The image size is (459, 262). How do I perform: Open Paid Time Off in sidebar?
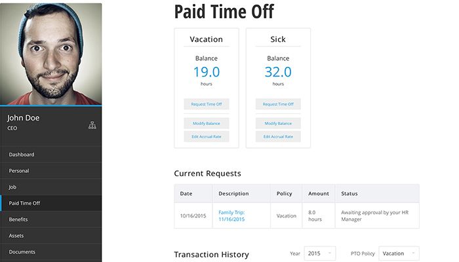pos(25,203)
